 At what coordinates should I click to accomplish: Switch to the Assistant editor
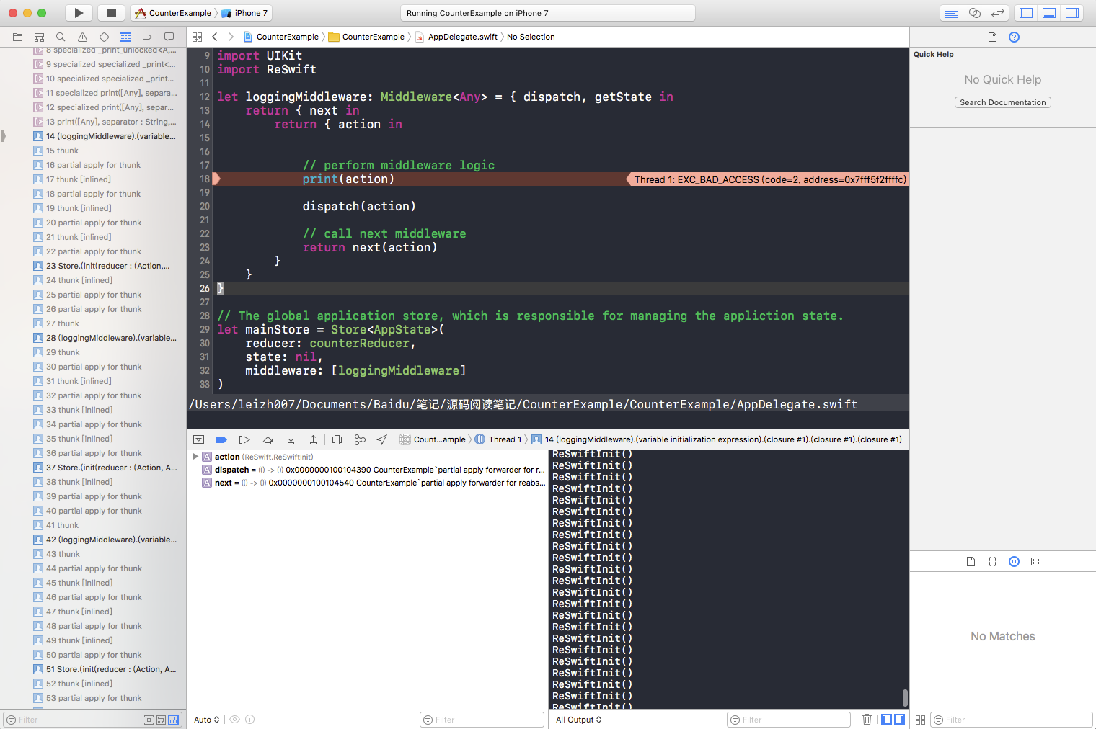pyautogui.click(x=975, y=13)
